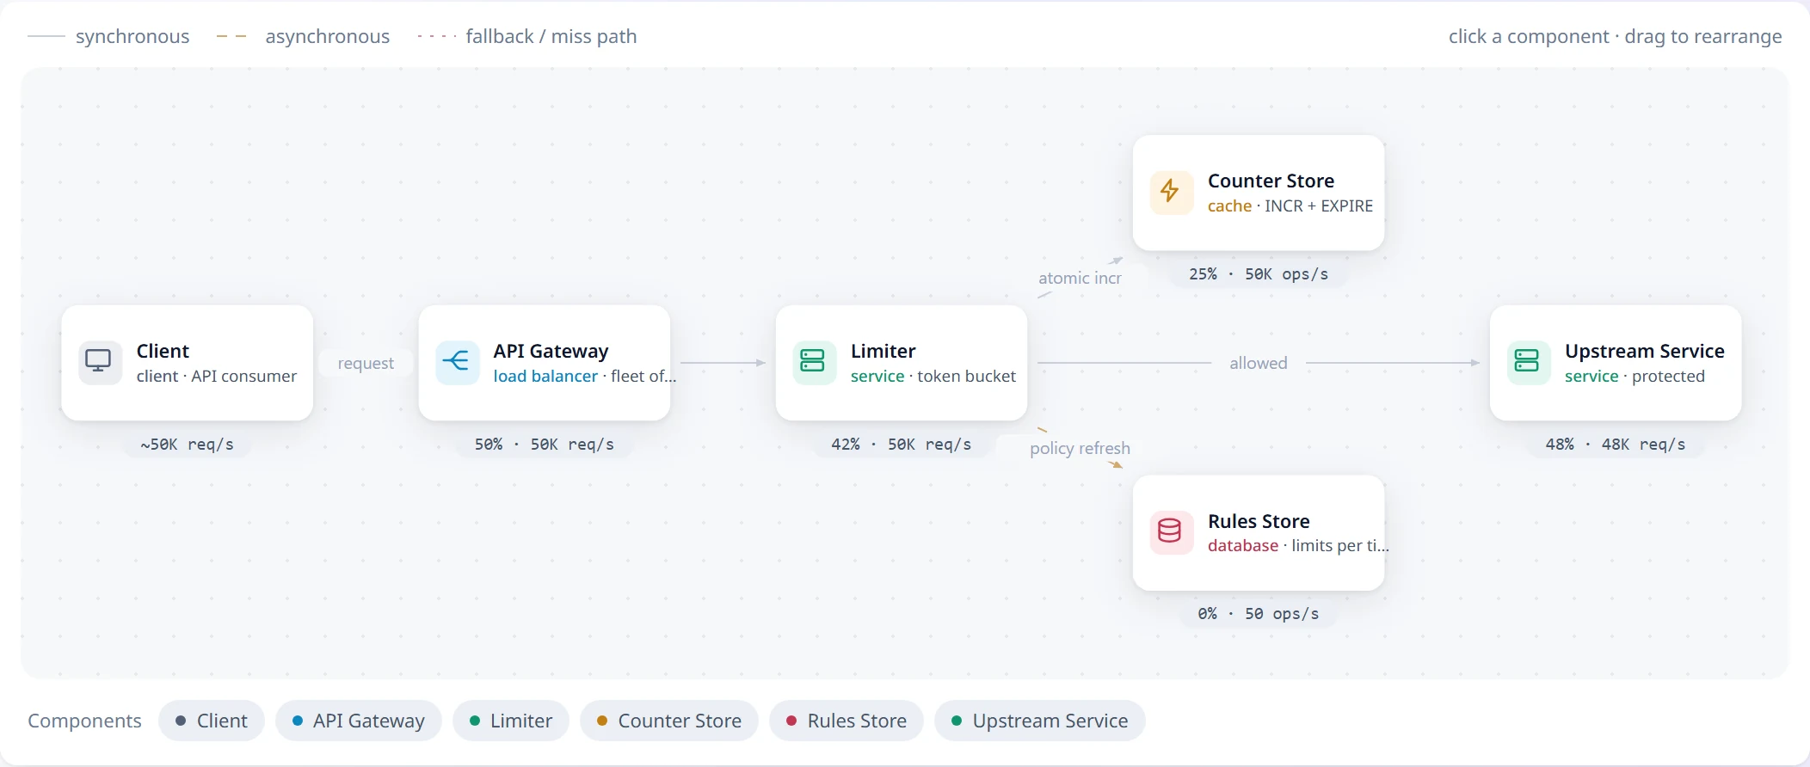Select the API Gateway component chip

point(359,721)
